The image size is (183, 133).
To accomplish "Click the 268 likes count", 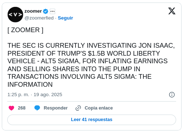I will coord(22,108).
